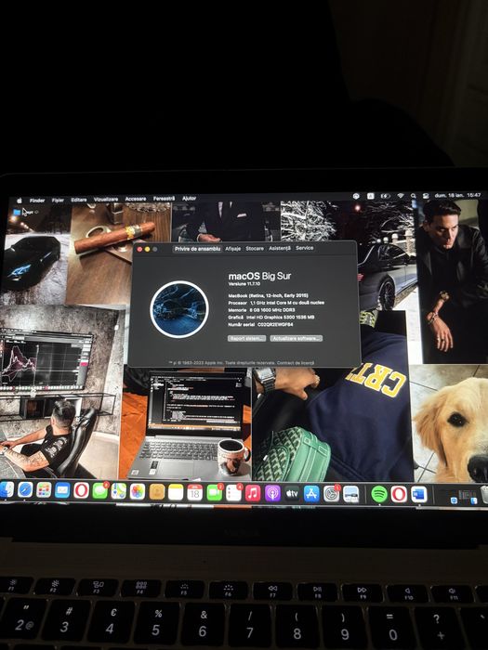Click the MacBook Retina 12-inch model line

(x=268, y=295)
